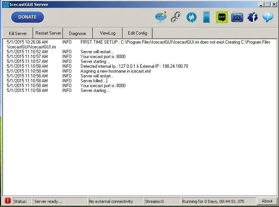Screen dimensions: 279x207
Task: Click the Kill Server button
Action: coord(18,33)
